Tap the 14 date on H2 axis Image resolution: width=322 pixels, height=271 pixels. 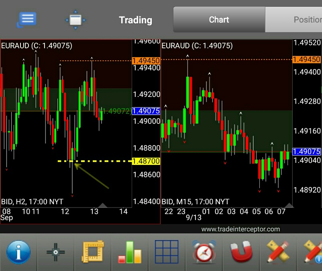(123, 211)
